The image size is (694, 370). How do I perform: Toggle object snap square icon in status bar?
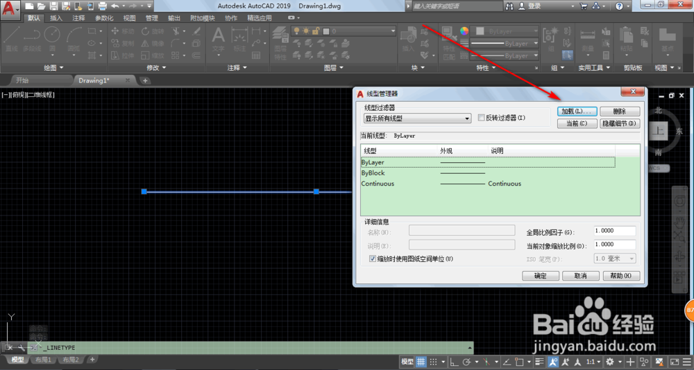pyautogui.click(x=520, y=362)
